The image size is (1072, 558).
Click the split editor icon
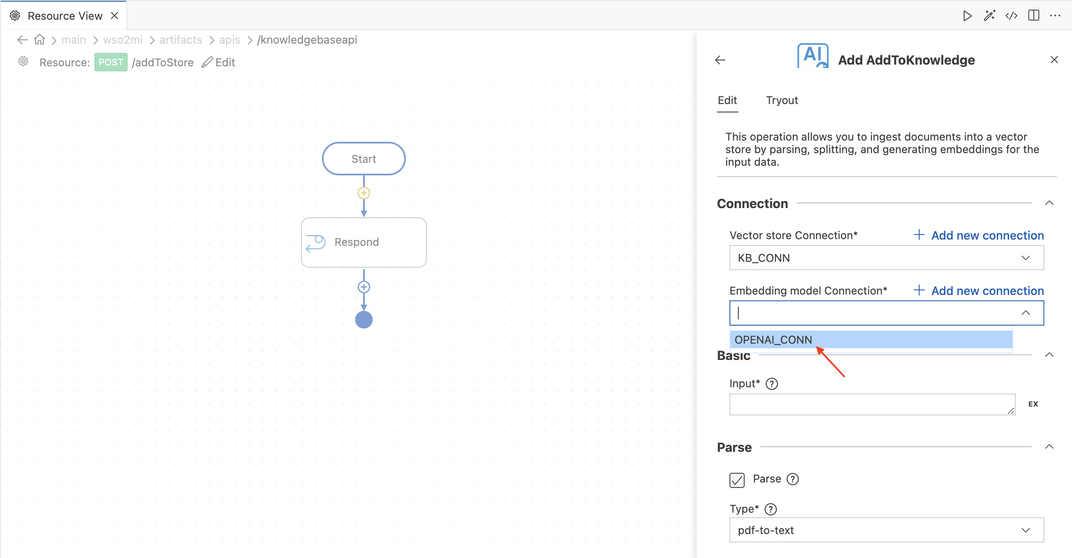[1034, 16]
